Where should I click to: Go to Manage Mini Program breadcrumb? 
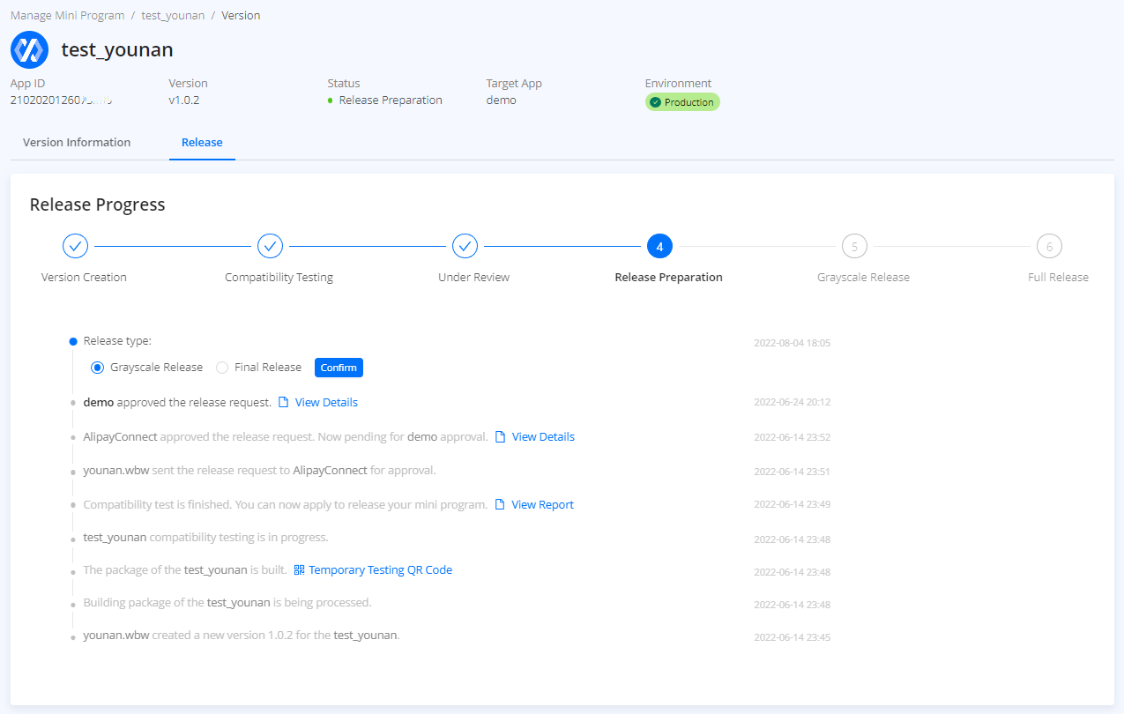(67, 16)
